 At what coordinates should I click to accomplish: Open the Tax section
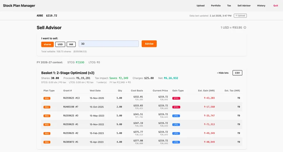tap(229, 6)
